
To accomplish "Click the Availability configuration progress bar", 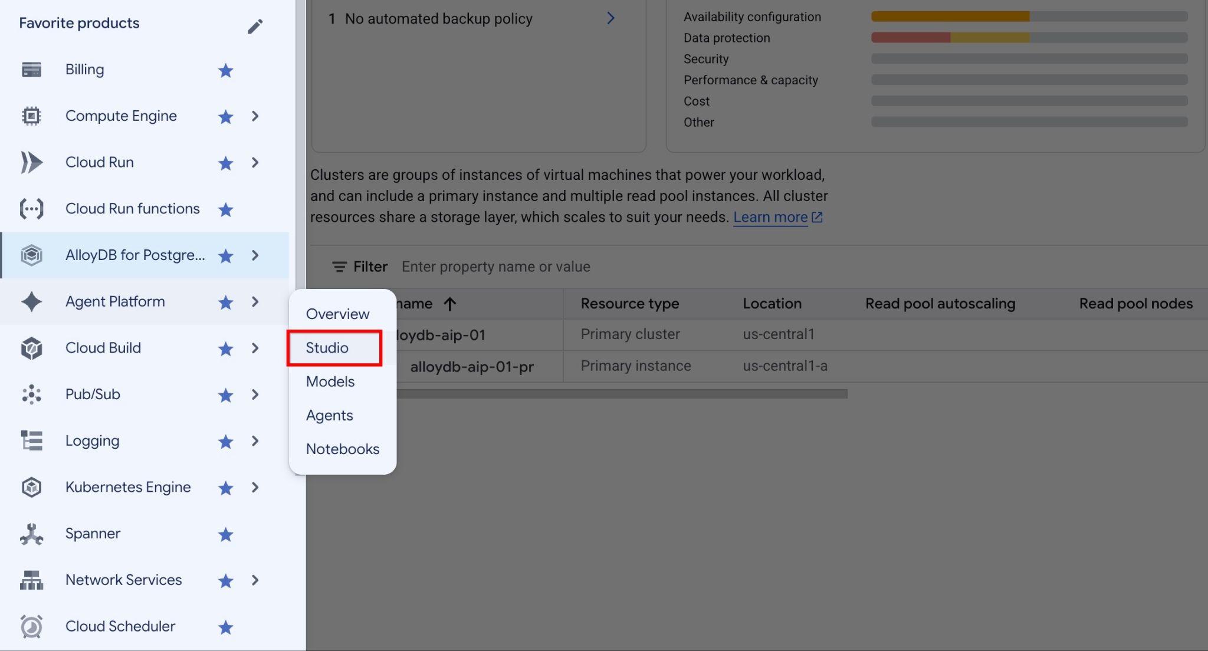I will coord(1029,17).
